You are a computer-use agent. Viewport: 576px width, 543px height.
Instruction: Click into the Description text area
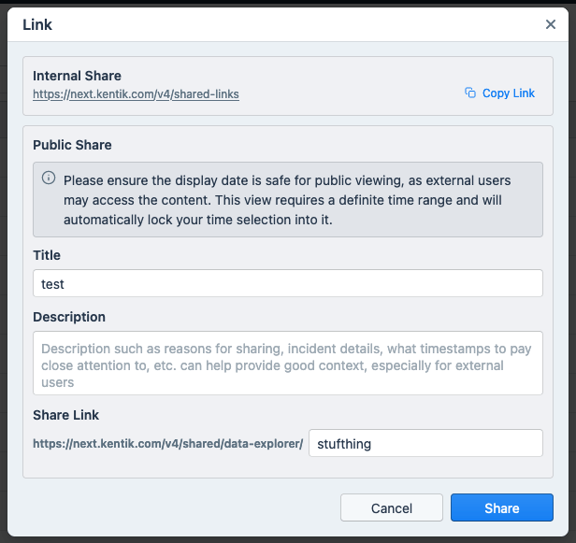(x=287, y=363)
